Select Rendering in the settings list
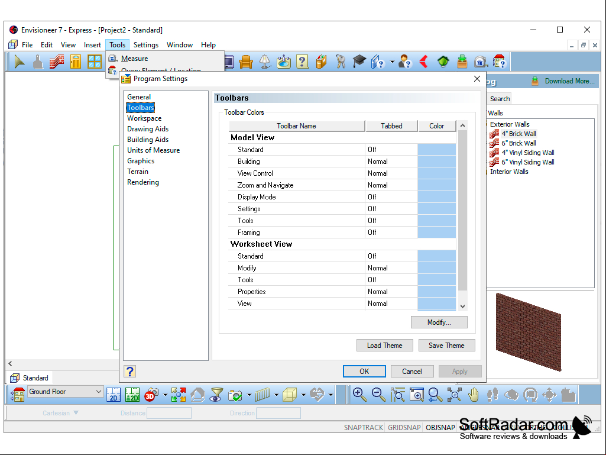606x455 pixels. click(x=143, y=182)
